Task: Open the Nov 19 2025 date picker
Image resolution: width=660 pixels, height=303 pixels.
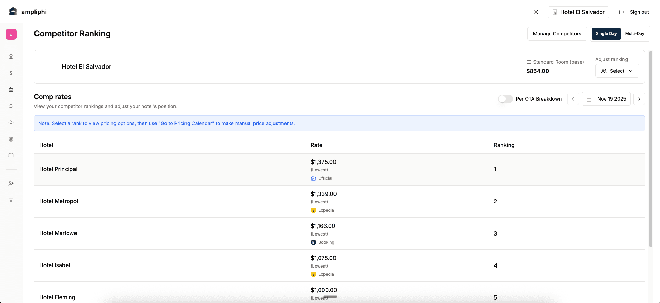Action: click(606, 99)
